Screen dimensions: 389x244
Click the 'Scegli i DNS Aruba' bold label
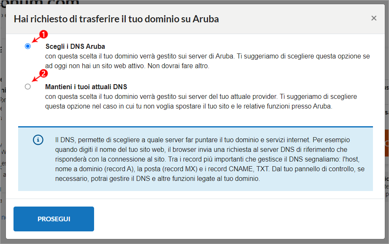pos(75,47)
